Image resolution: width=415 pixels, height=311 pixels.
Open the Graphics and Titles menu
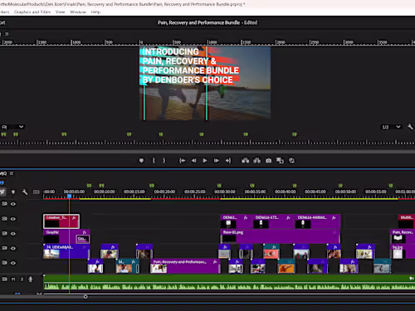(x=32, y=12)
